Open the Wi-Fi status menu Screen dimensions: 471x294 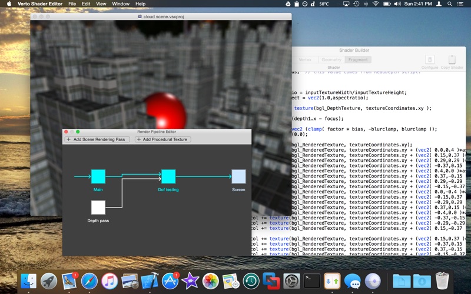[x=376, y=4]
